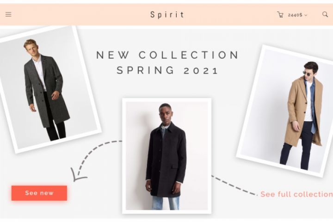Click the white shirt under the gray coat
333x222 pixels.
pyautogui.click(x=40, y=71)
